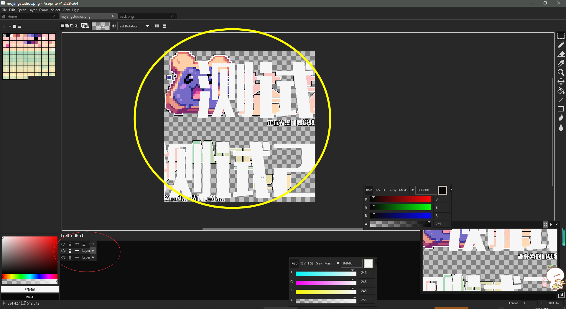Viewport: 566px width, 309px height.
Task: Toggle visibility of all layers in header
Action: click(x=63, y=244)
